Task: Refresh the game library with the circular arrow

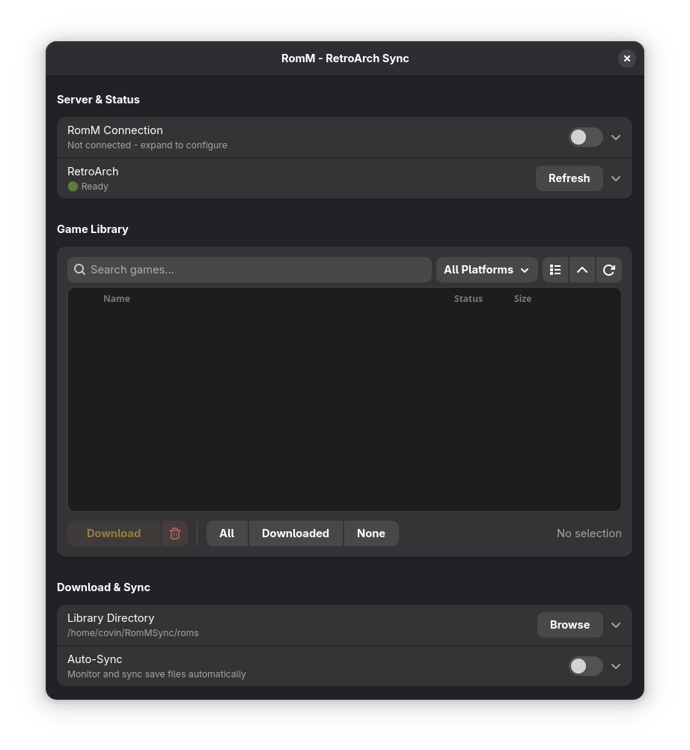Action: coord(608,270)
